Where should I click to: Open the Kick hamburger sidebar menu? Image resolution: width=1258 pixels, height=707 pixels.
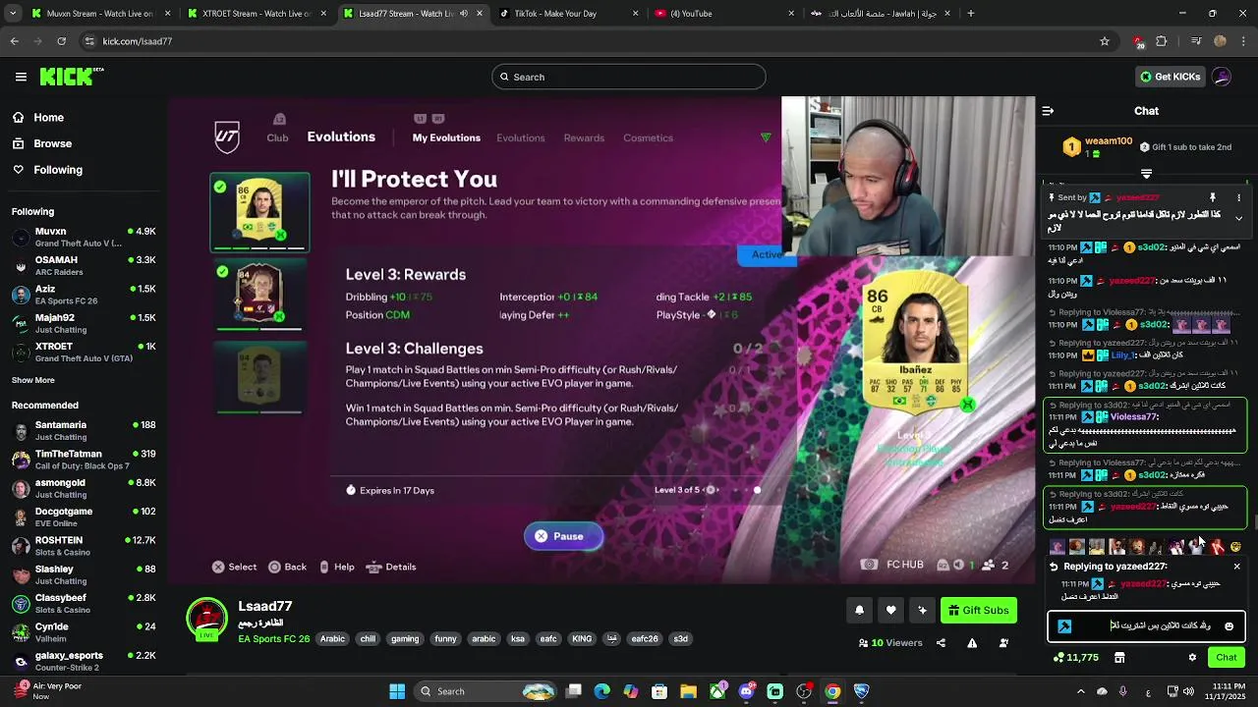click(21, 77)
